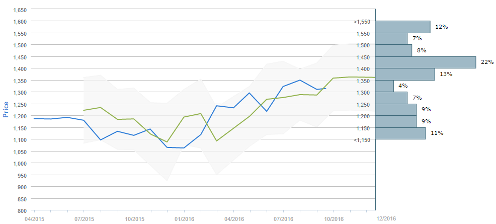Select the 12% bar at >1,550
496x224 pixels.
(402, 27)
